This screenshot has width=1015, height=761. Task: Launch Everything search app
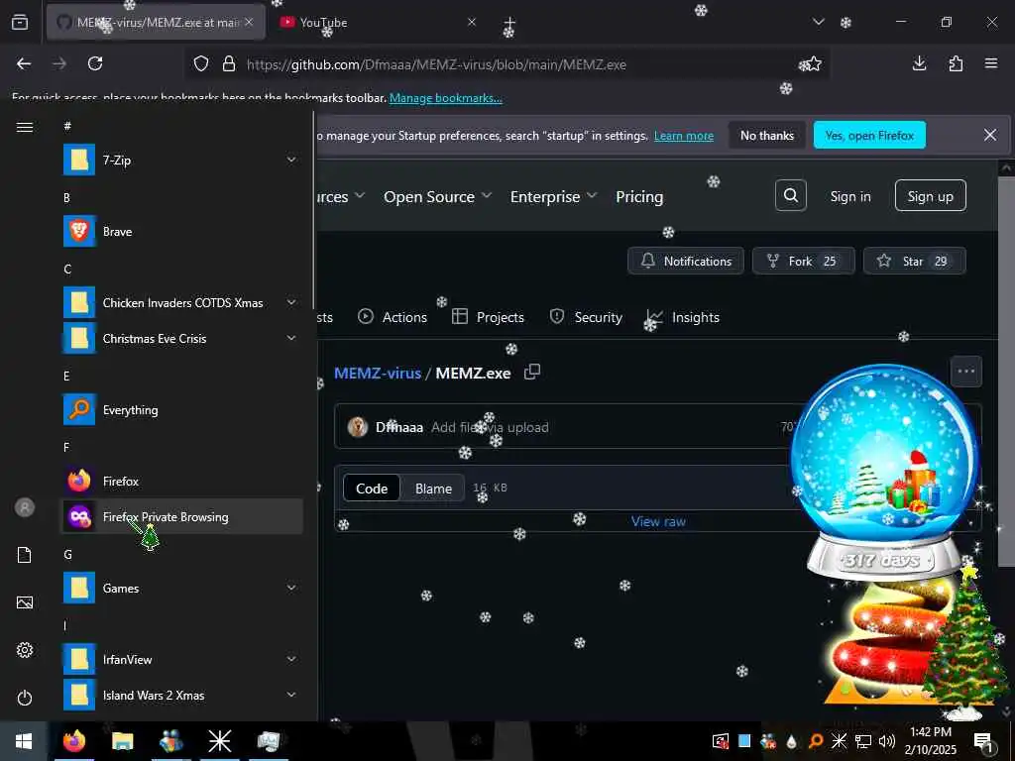[x=181, y=409]
